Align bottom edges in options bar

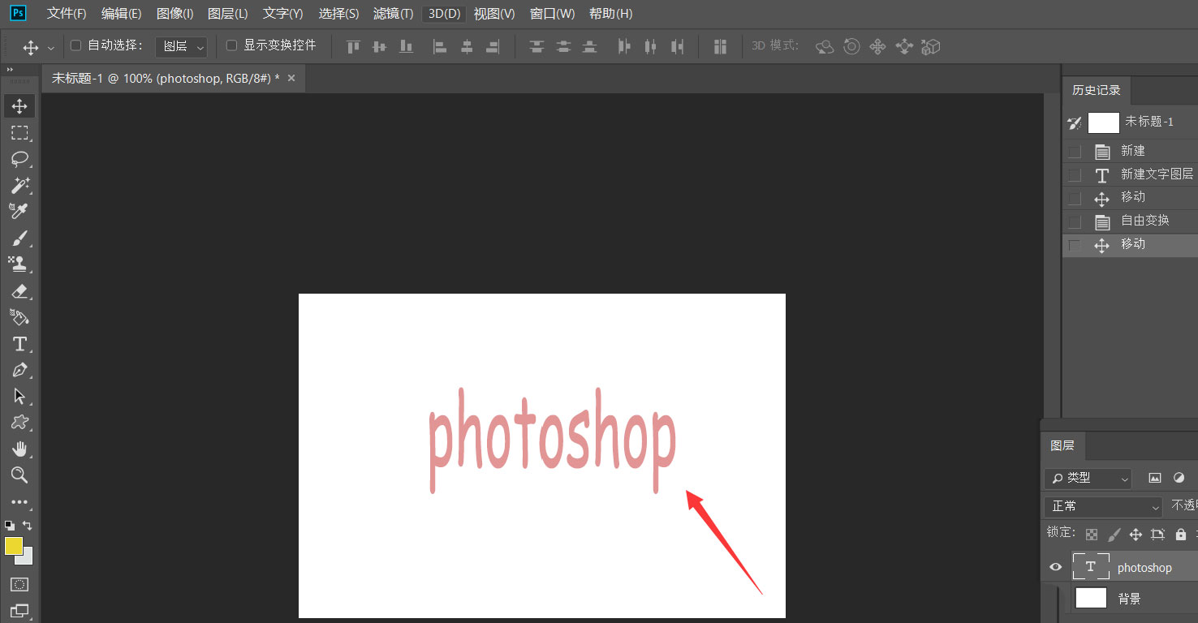click(x=407, y=46)
